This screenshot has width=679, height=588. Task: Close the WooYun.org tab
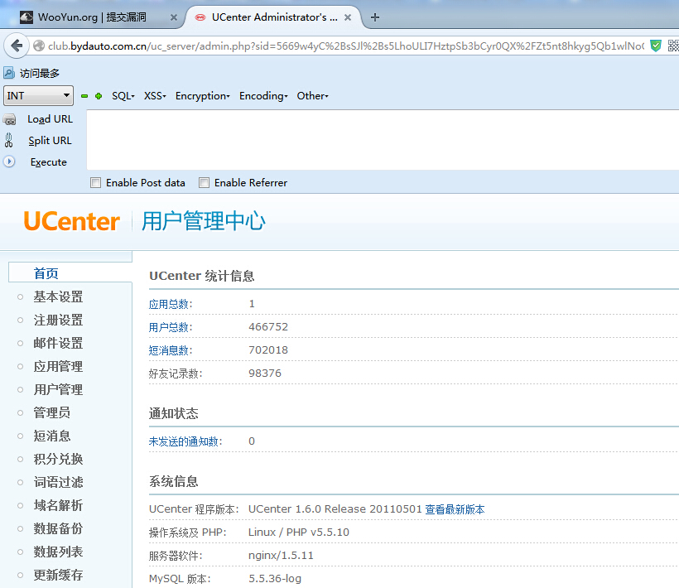pos(174,17)
